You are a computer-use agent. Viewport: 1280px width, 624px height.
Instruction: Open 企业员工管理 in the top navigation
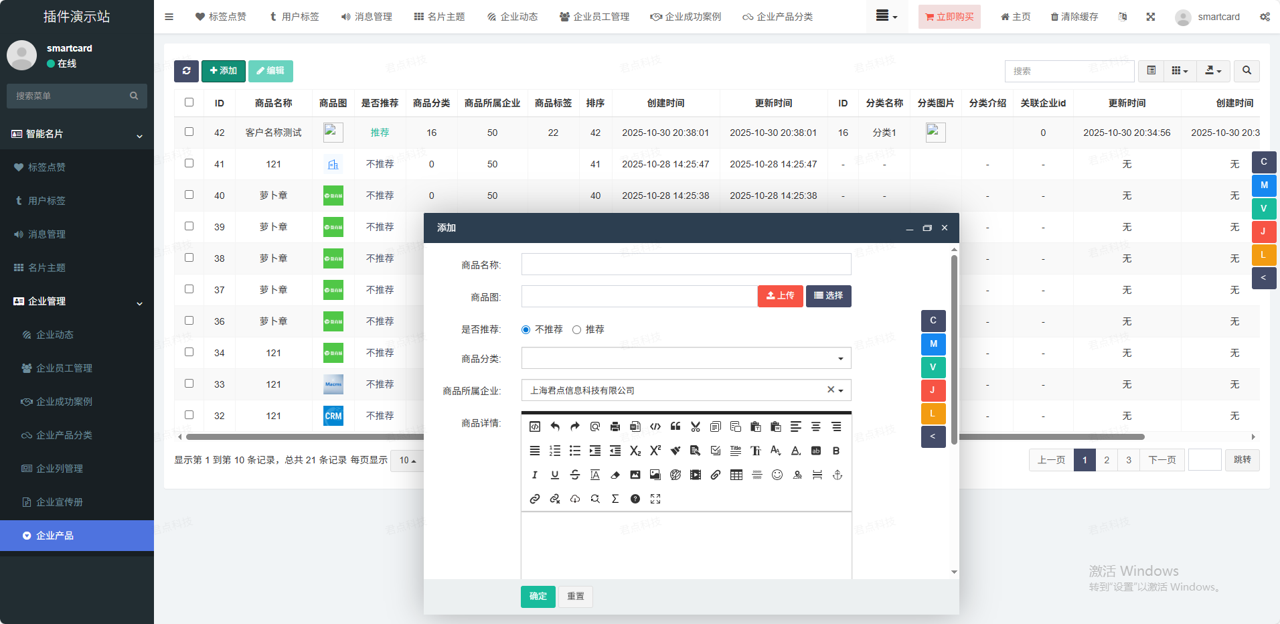click(x=594, y=17)
